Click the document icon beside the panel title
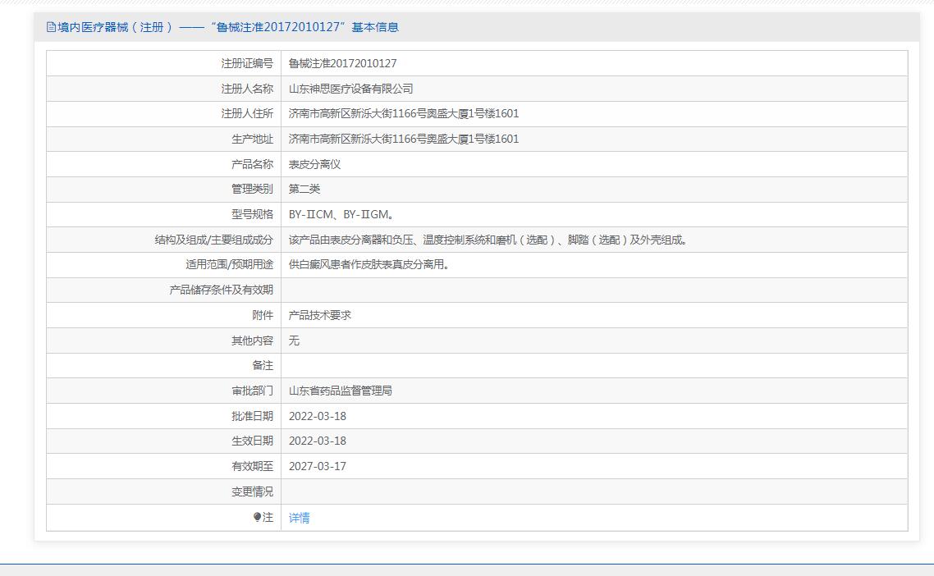The image size is (934, 576). pyautogui.click(x=51, y=27)
